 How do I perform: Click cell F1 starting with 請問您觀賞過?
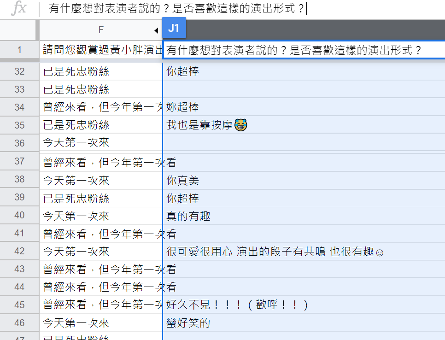(x=101, y=50)
